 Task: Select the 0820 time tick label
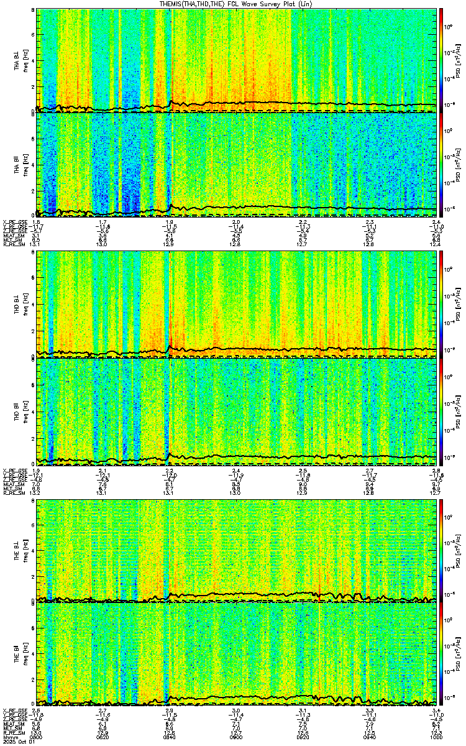coord(103,737)
